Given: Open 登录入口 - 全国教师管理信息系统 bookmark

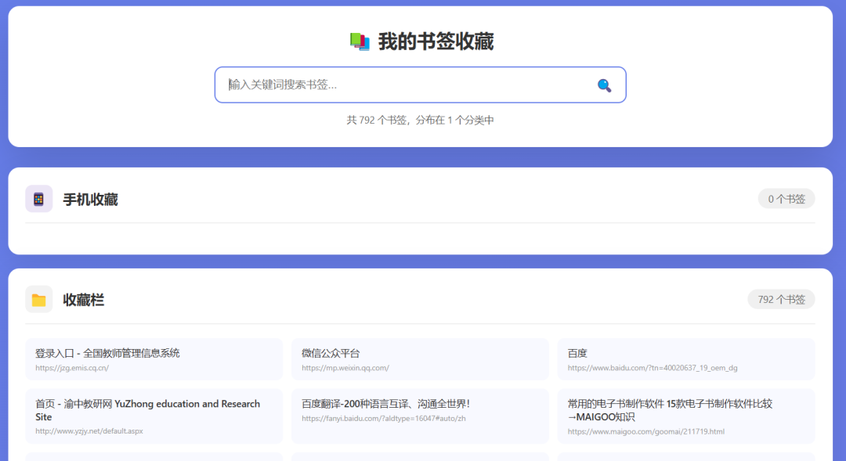Looking at the screenshot, I should (154, 359).
